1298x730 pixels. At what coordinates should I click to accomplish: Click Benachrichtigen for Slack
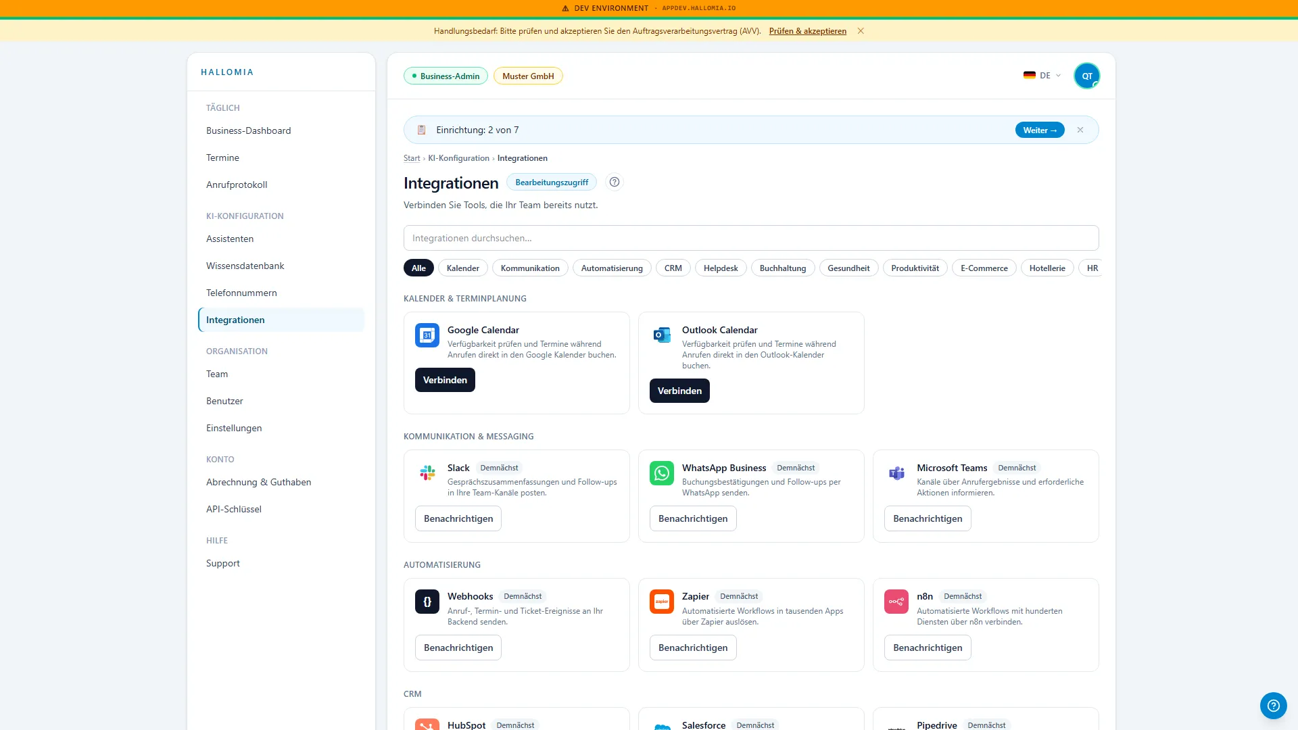[458, 518]
